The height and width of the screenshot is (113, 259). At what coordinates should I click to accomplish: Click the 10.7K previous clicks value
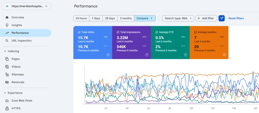pyautogui.click(x=83, y=47)
